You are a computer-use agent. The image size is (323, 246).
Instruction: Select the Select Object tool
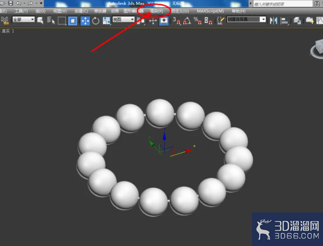(40, 21)
